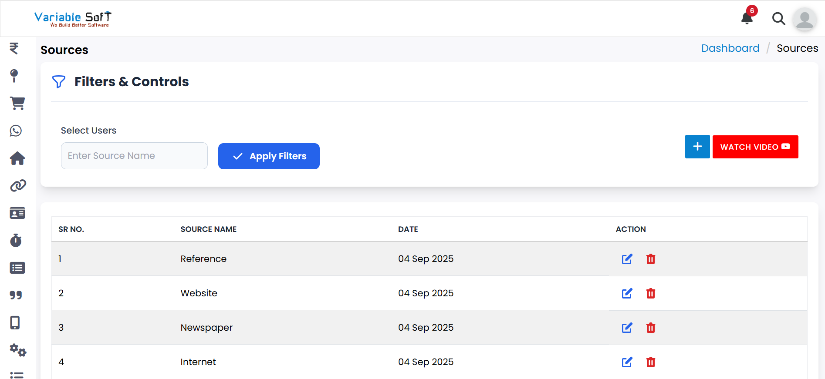The width and height of the screenshot is (825, 379).
Task: Go to the home sidebar icon
Action: (x=17, y=158)
